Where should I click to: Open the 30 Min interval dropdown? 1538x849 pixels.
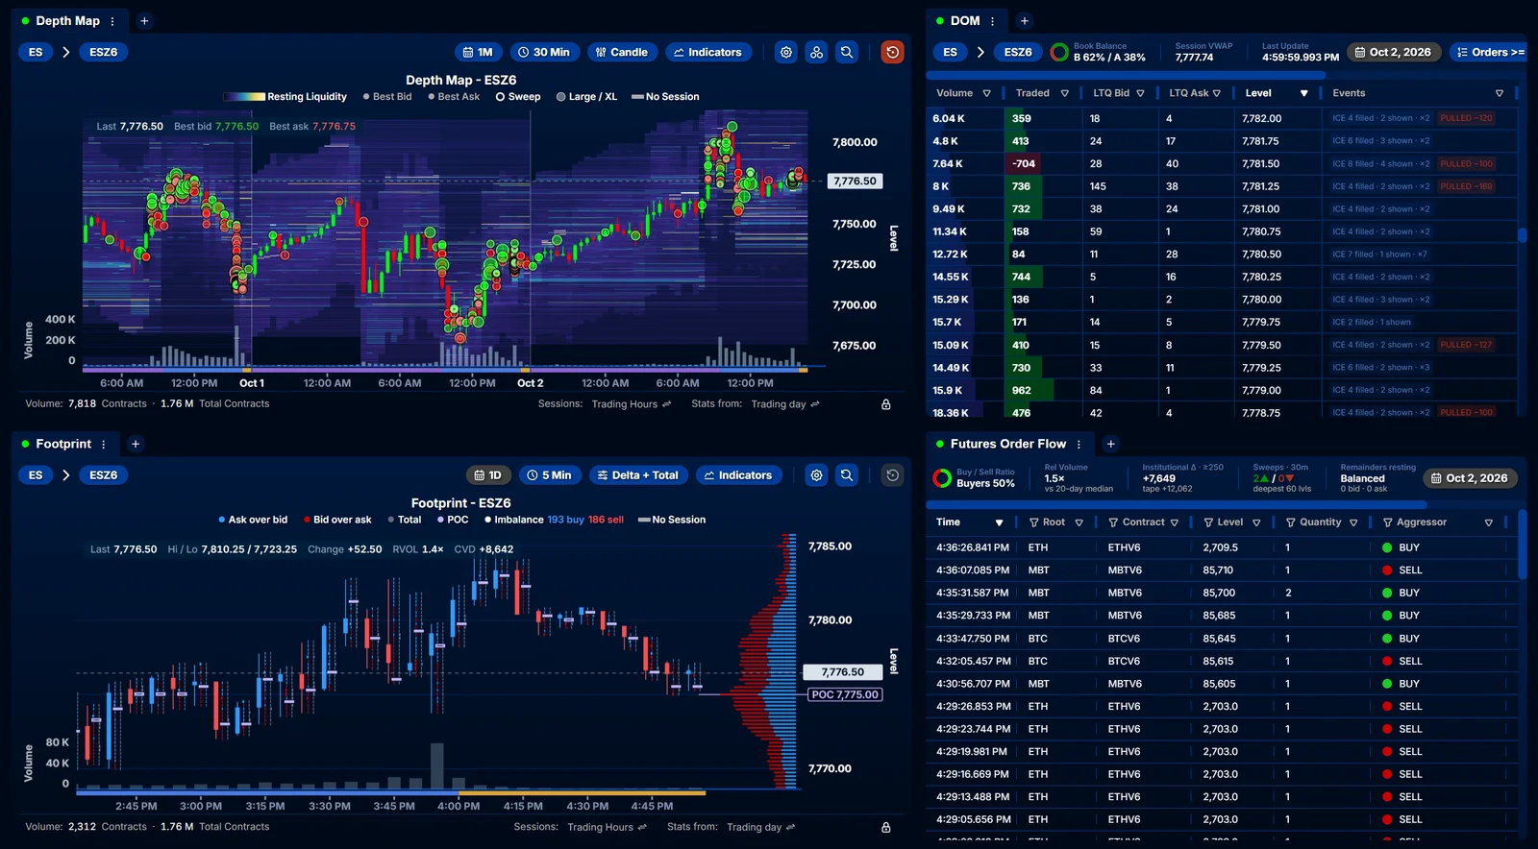(544, 52)
